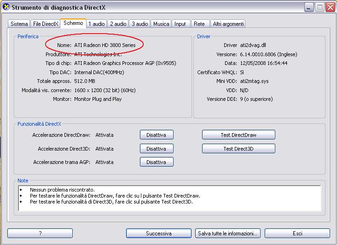Click the Funzionalità DirectX group label

(39, 124)
